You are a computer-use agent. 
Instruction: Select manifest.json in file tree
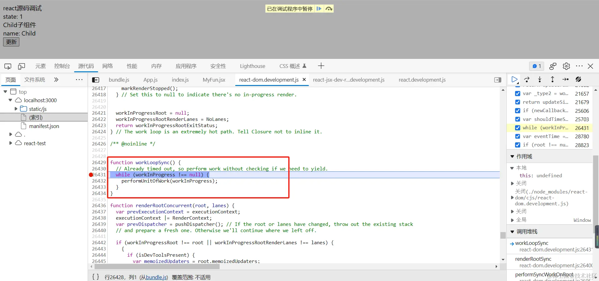(44, 126)
